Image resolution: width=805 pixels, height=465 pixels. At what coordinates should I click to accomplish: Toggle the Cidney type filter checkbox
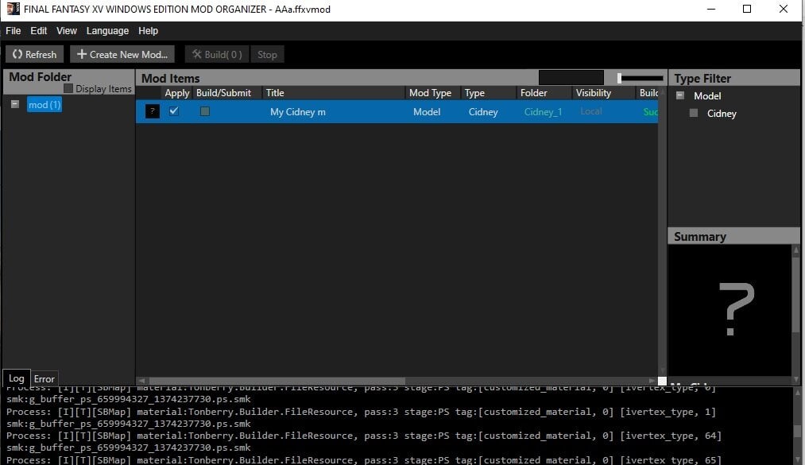click(694, 113)
